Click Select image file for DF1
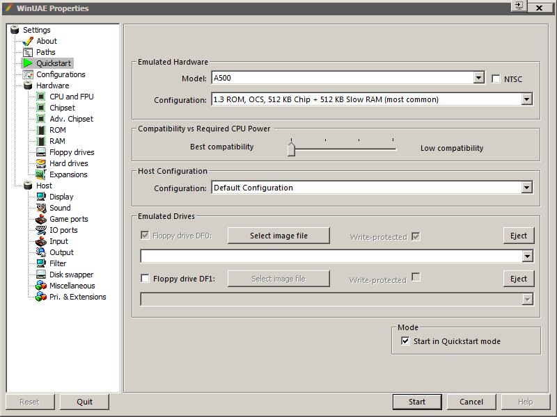The width and height of the screenshot is (557, 417). tap(278, 279)
